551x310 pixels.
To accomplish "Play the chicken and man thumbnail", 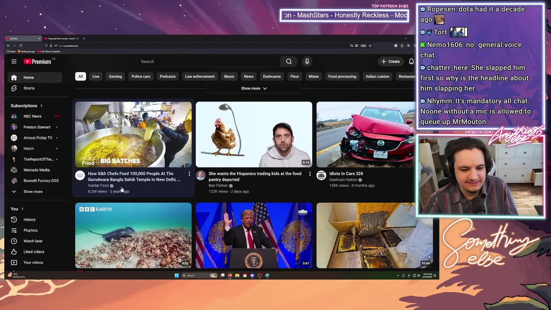I will (254, 134).
